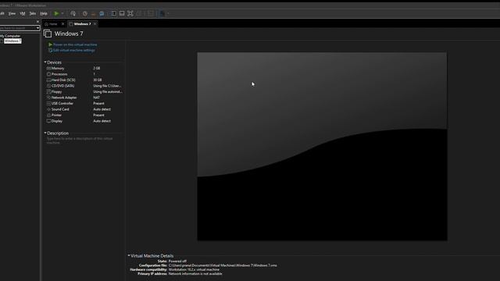Close the Library panel with the X

37,21
